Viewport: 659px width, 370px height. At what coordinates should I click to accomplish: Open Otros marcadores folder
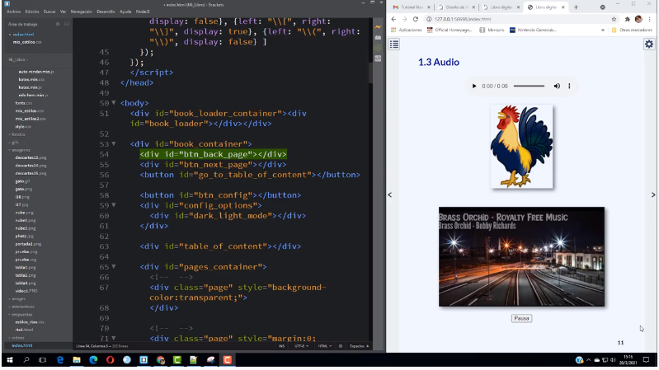[632, 30]
